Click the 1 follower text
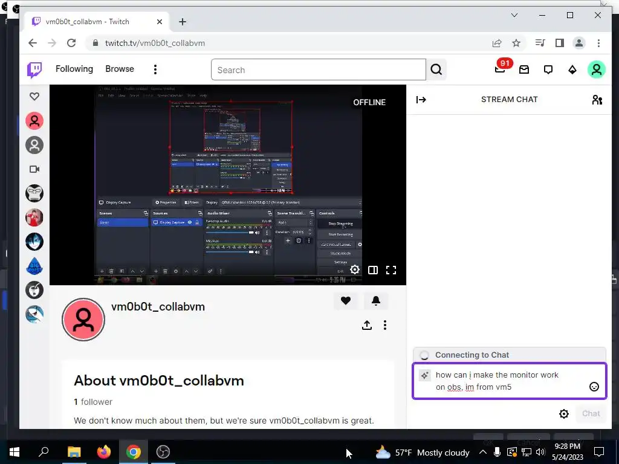This screenshot has width=619, height=464. pos(93,402)
